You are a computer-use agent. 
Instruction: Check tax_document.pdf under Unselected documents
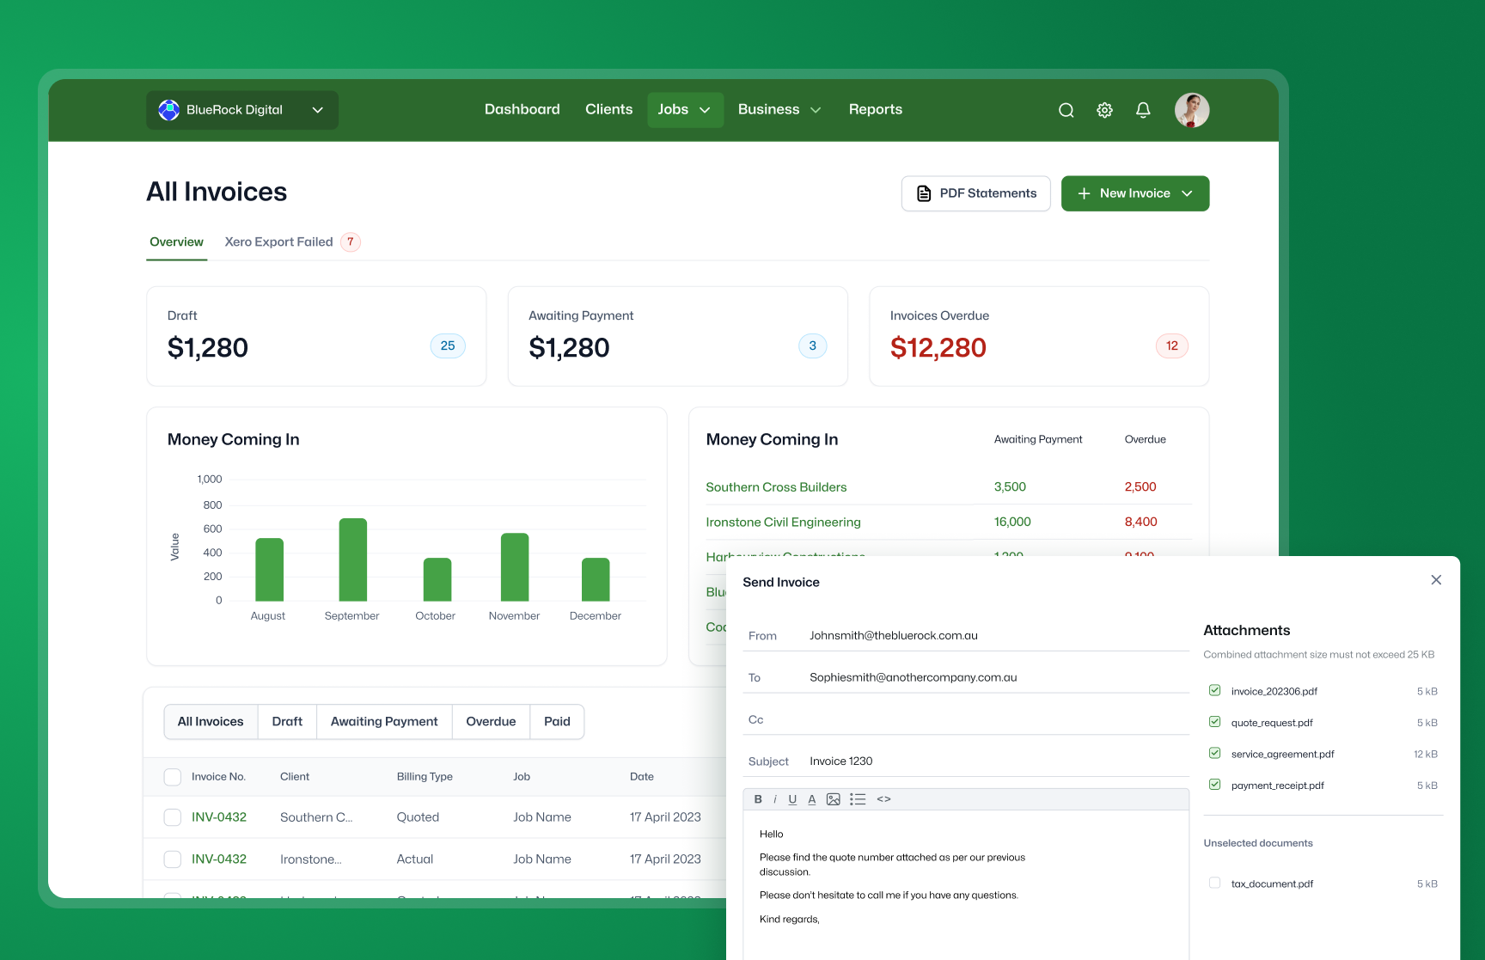tap(1214, 883)
